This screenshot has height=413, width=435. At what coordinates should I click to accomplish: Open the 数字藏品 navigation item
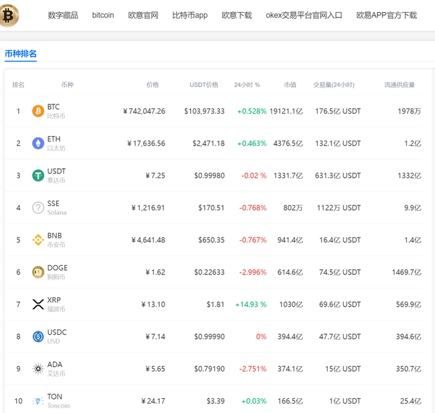(x=63, y=15)
